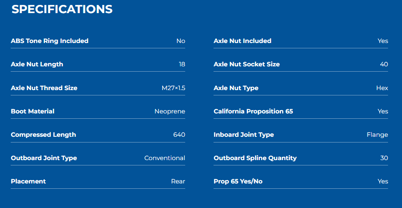
Task: Select the ABS Tone Ring Included label
Action: (50, 41)
